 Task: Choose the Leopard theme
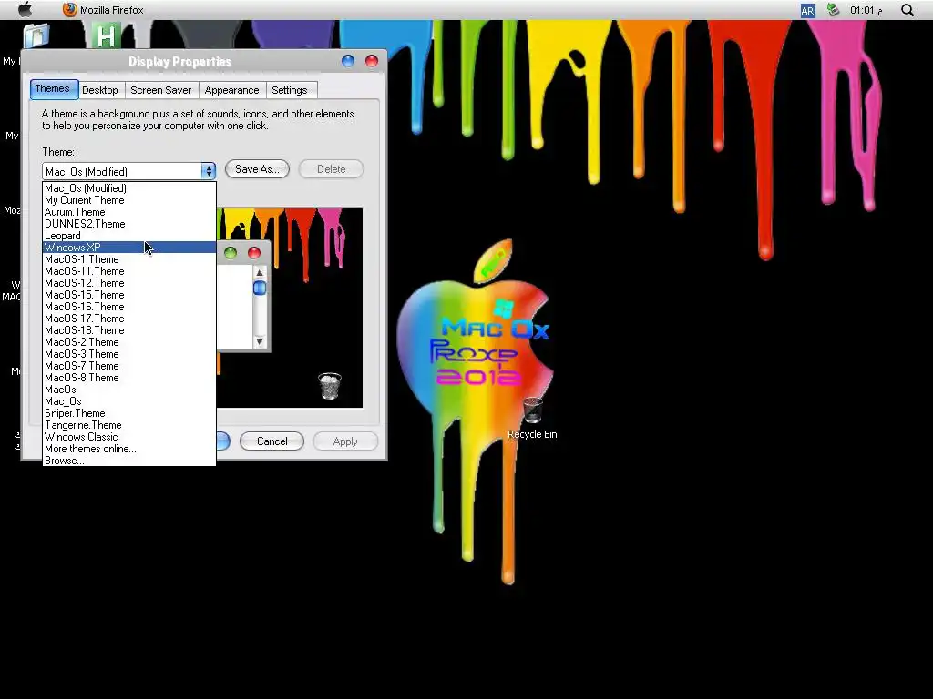(x=129, y=236)
